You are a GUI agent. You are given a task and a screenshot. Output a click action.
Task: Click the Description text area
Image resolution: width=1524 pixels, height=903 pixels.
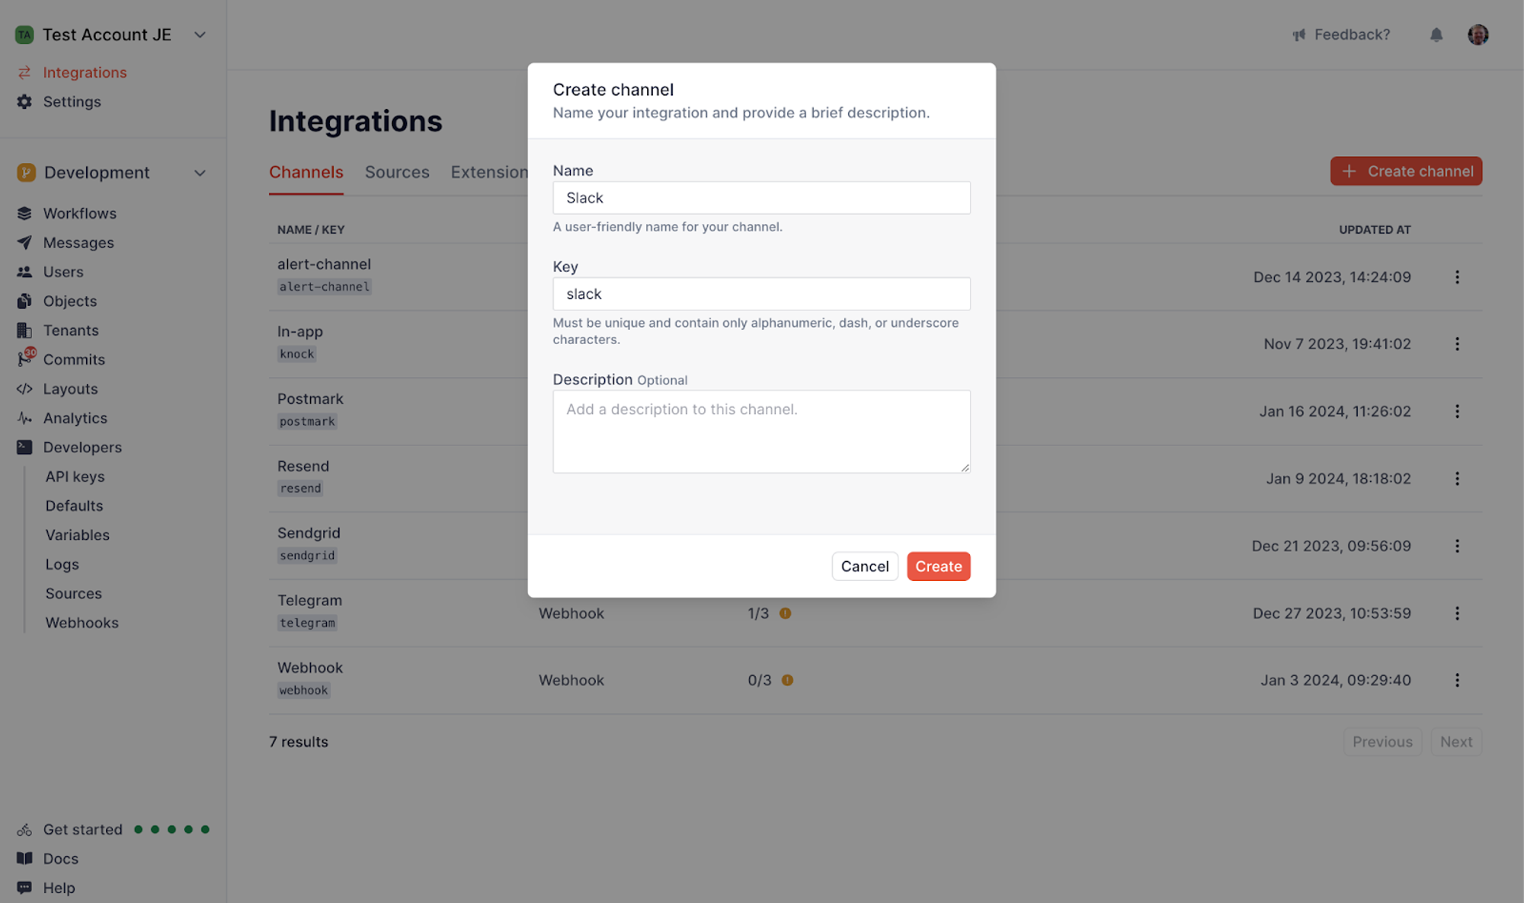click(x=760, y=430)
